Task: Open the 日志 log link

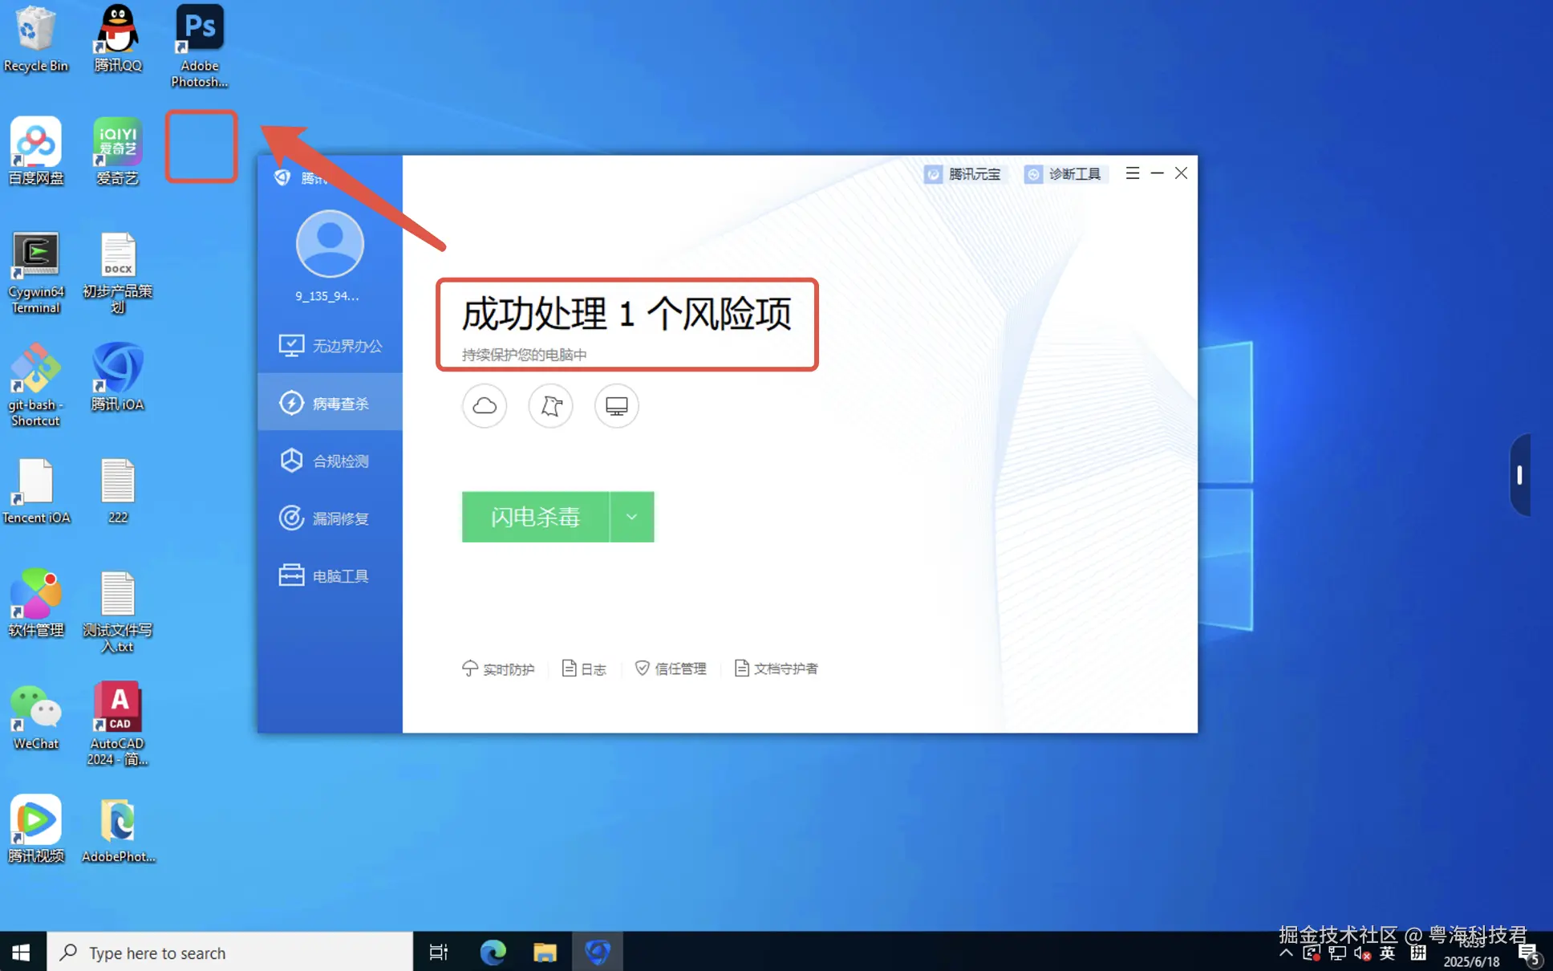Action: tap(584, 668)
